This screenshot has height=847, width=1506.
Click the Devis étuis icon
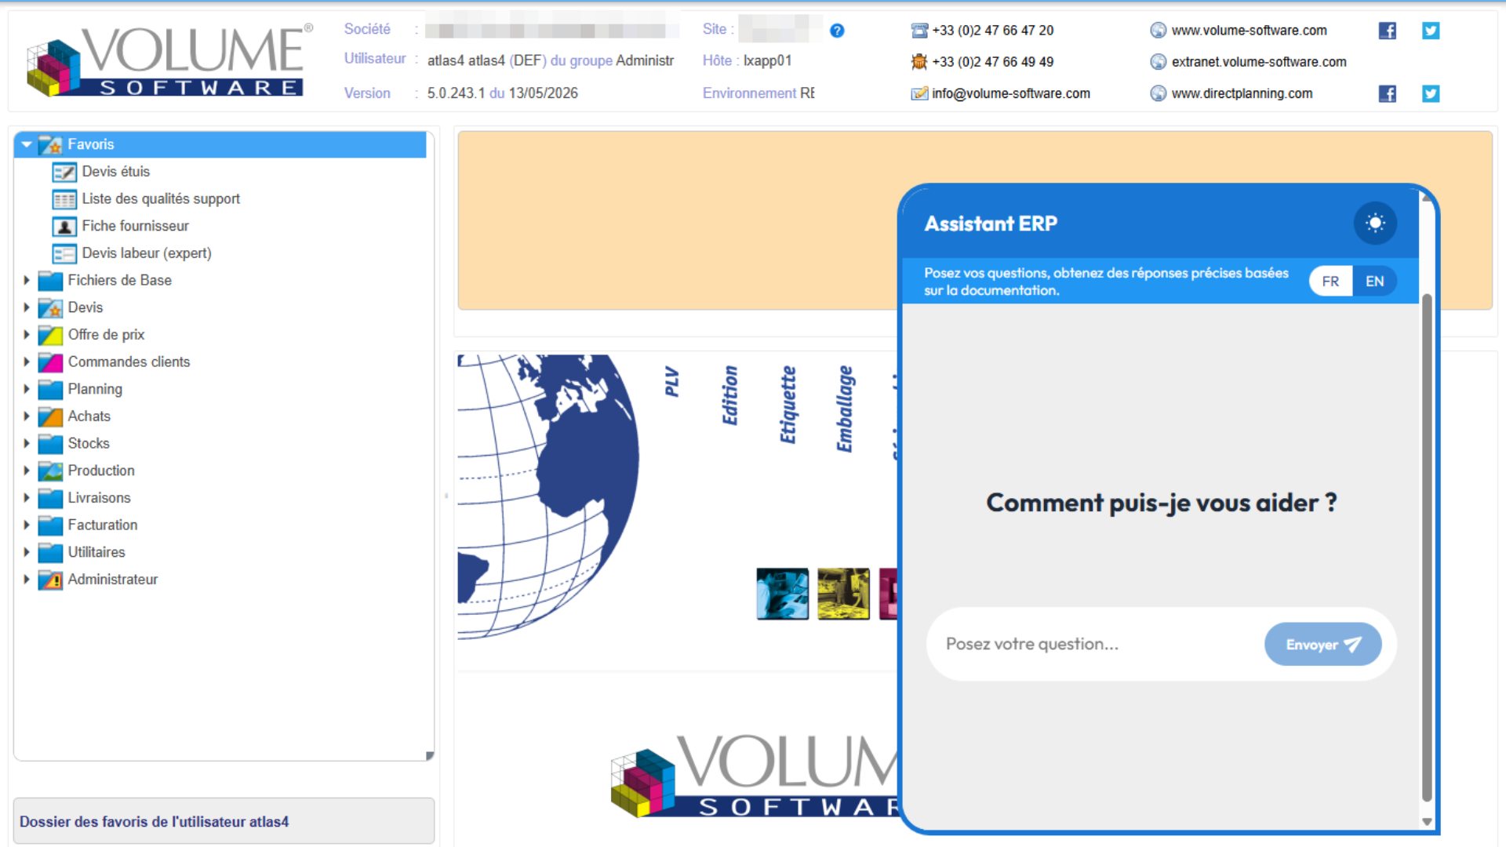click(x=64, y=172)
